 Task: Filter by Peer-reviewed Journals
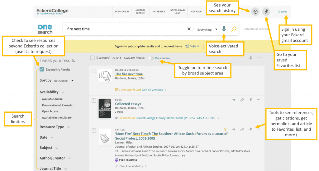pos(57,105)
